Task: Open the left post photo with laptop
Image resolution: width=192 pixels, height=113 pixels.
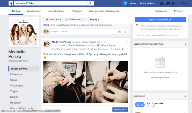Action: tap(64, 82)
